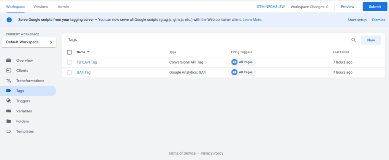Click the Triggers sidebar icon
Image resolution: width=389 pixels, height=160 pixels.
[9, 101]
